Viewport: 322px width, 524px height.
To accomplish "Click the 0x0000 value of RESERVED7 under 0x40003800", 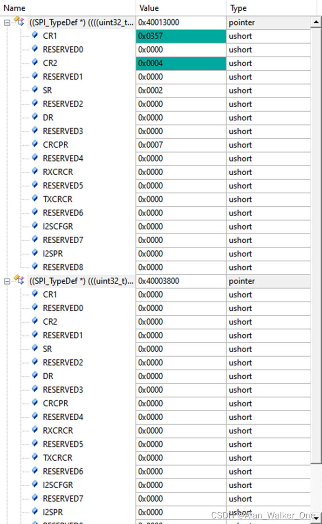I will click(181, 499).
